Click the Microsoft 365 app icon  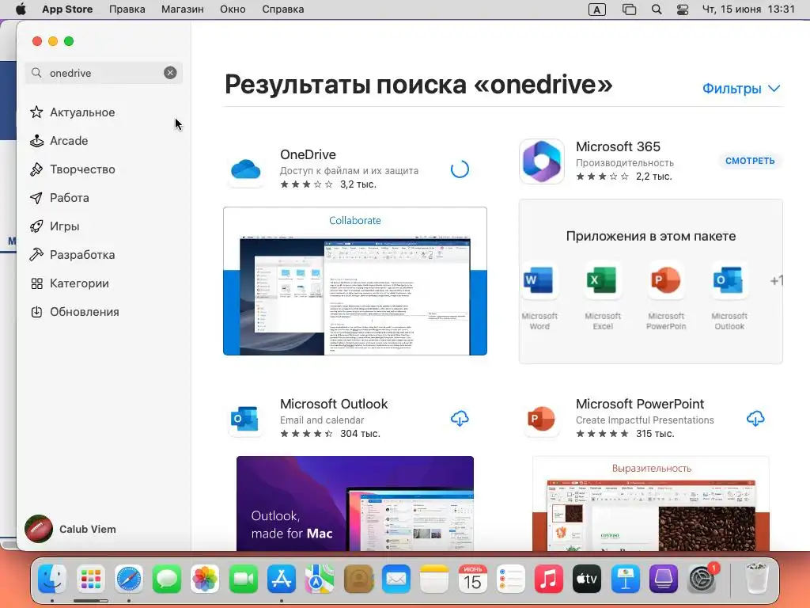541,161
